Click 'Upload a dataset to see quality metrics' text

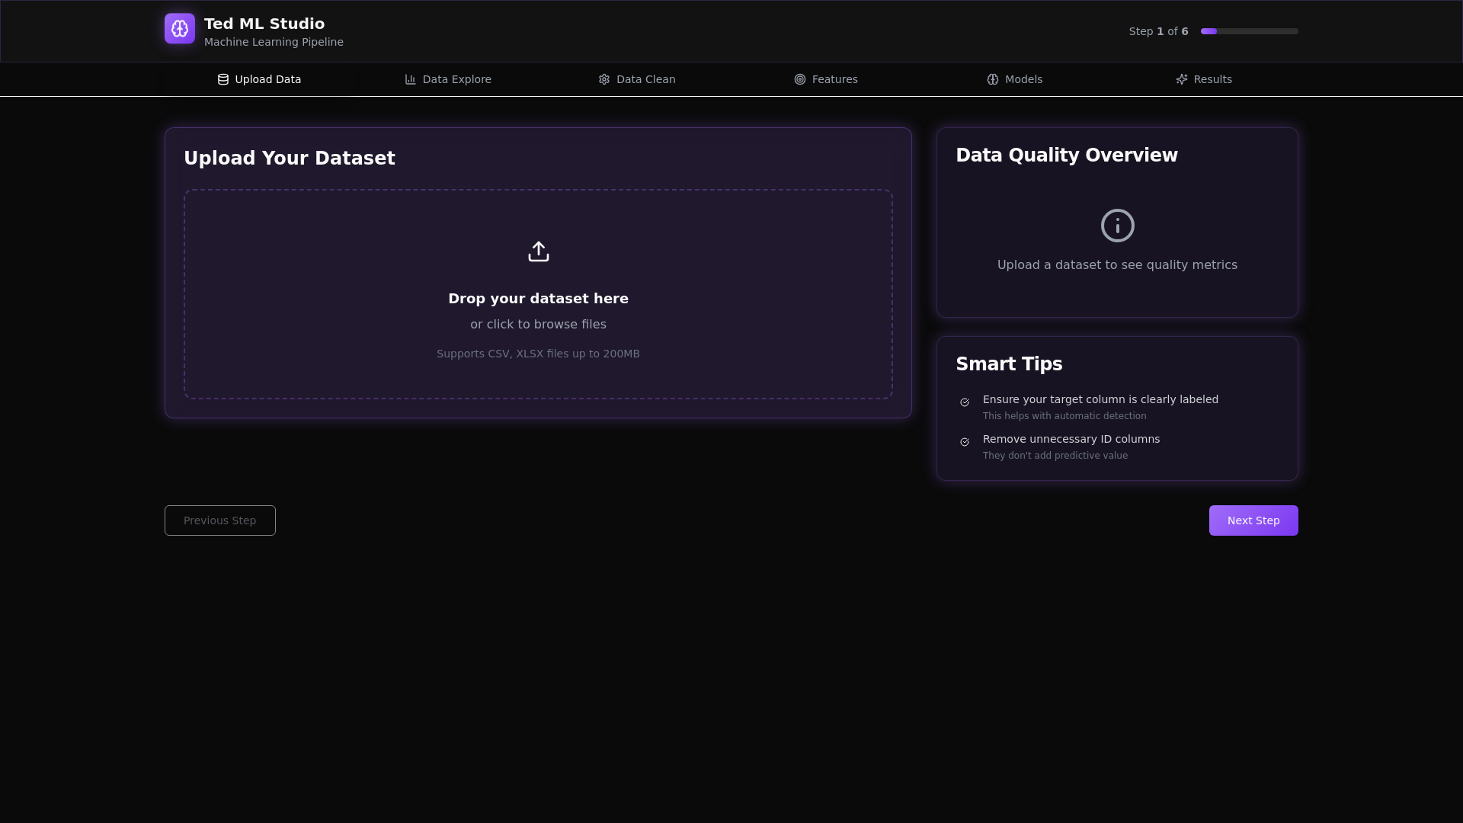1118,265
